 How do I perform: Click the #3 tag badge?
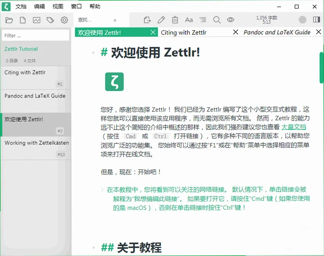60,131
